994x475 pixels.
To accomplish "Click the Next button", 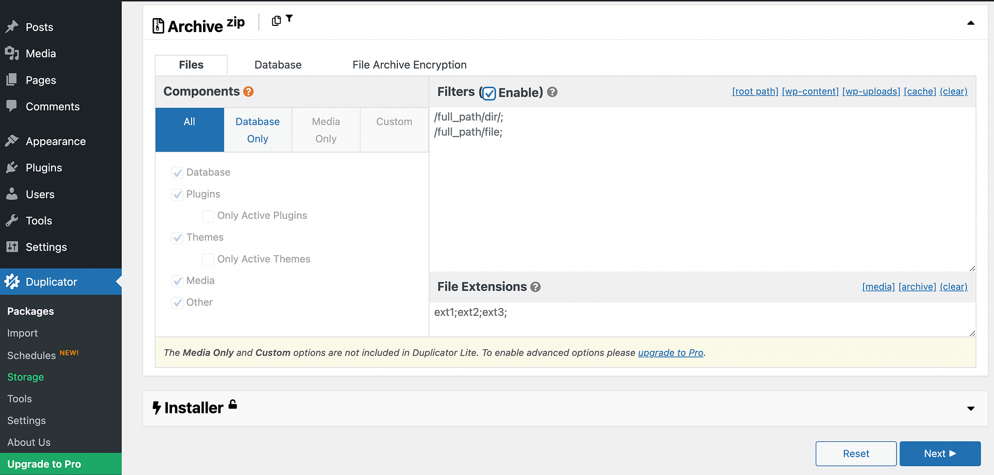I will point(940,453).
